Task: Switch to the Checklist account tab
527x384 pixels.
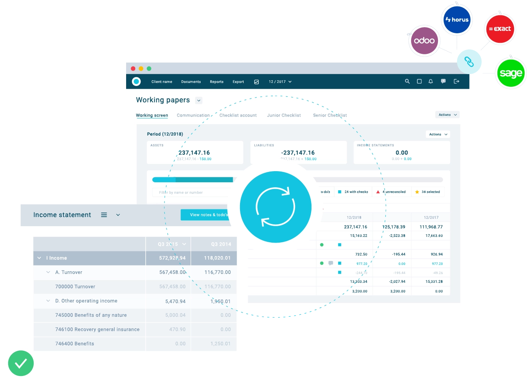Action: pos(238,115)
